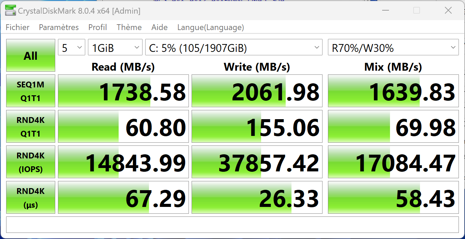Run the SEQ1M Q1T1 test

[31, 91]
